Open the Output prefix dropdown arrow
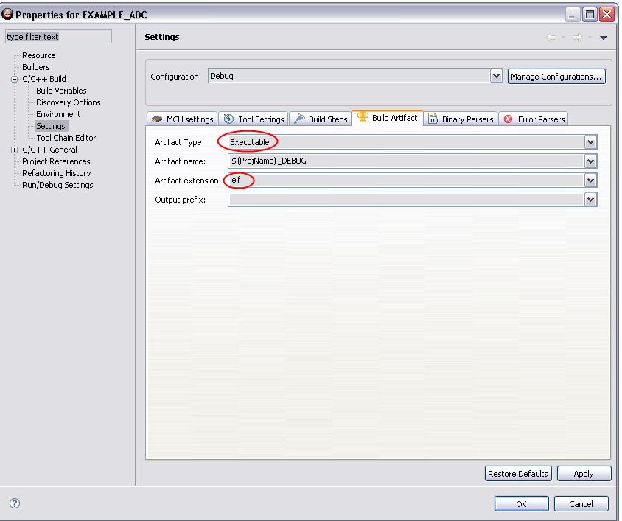Screen dimensions: 622x521 point(590,200)
